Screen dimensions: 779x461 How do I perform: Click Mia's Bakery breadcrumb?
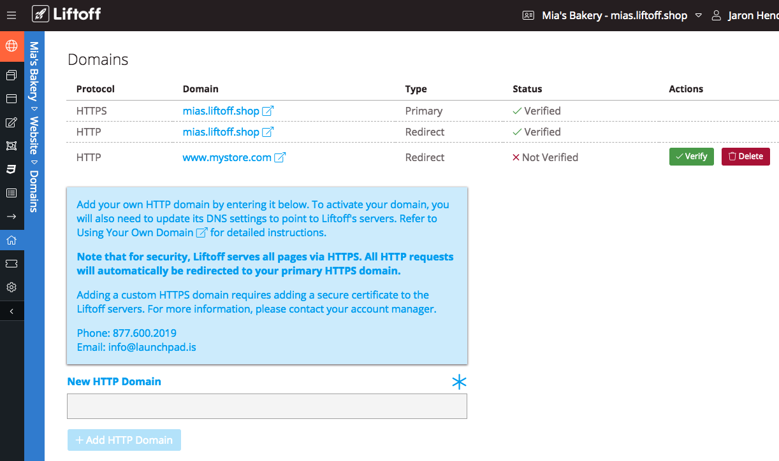click(34, 71)
